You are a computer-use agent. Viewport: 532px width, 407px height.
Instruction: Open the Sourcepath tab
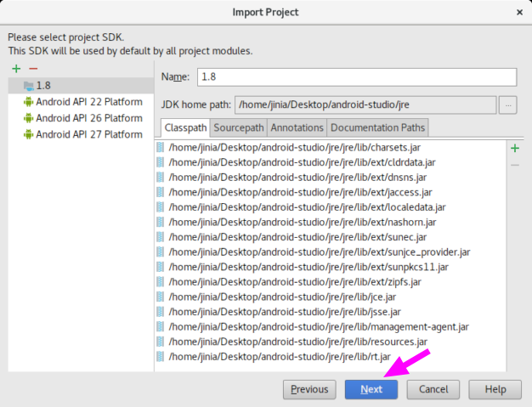click(x=239, y=127)
